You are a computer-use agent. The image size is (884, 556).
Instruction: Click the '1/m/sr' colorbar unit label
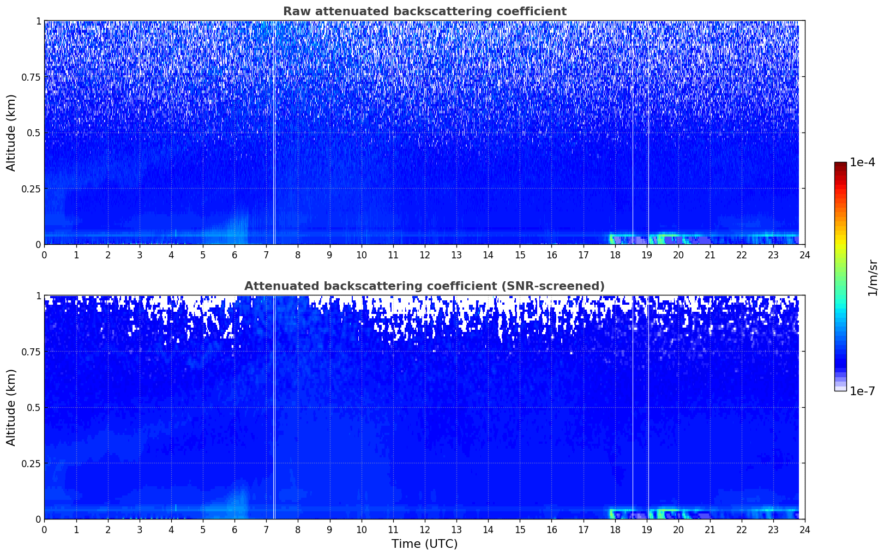pyautogui.click(x=873, y=277)
